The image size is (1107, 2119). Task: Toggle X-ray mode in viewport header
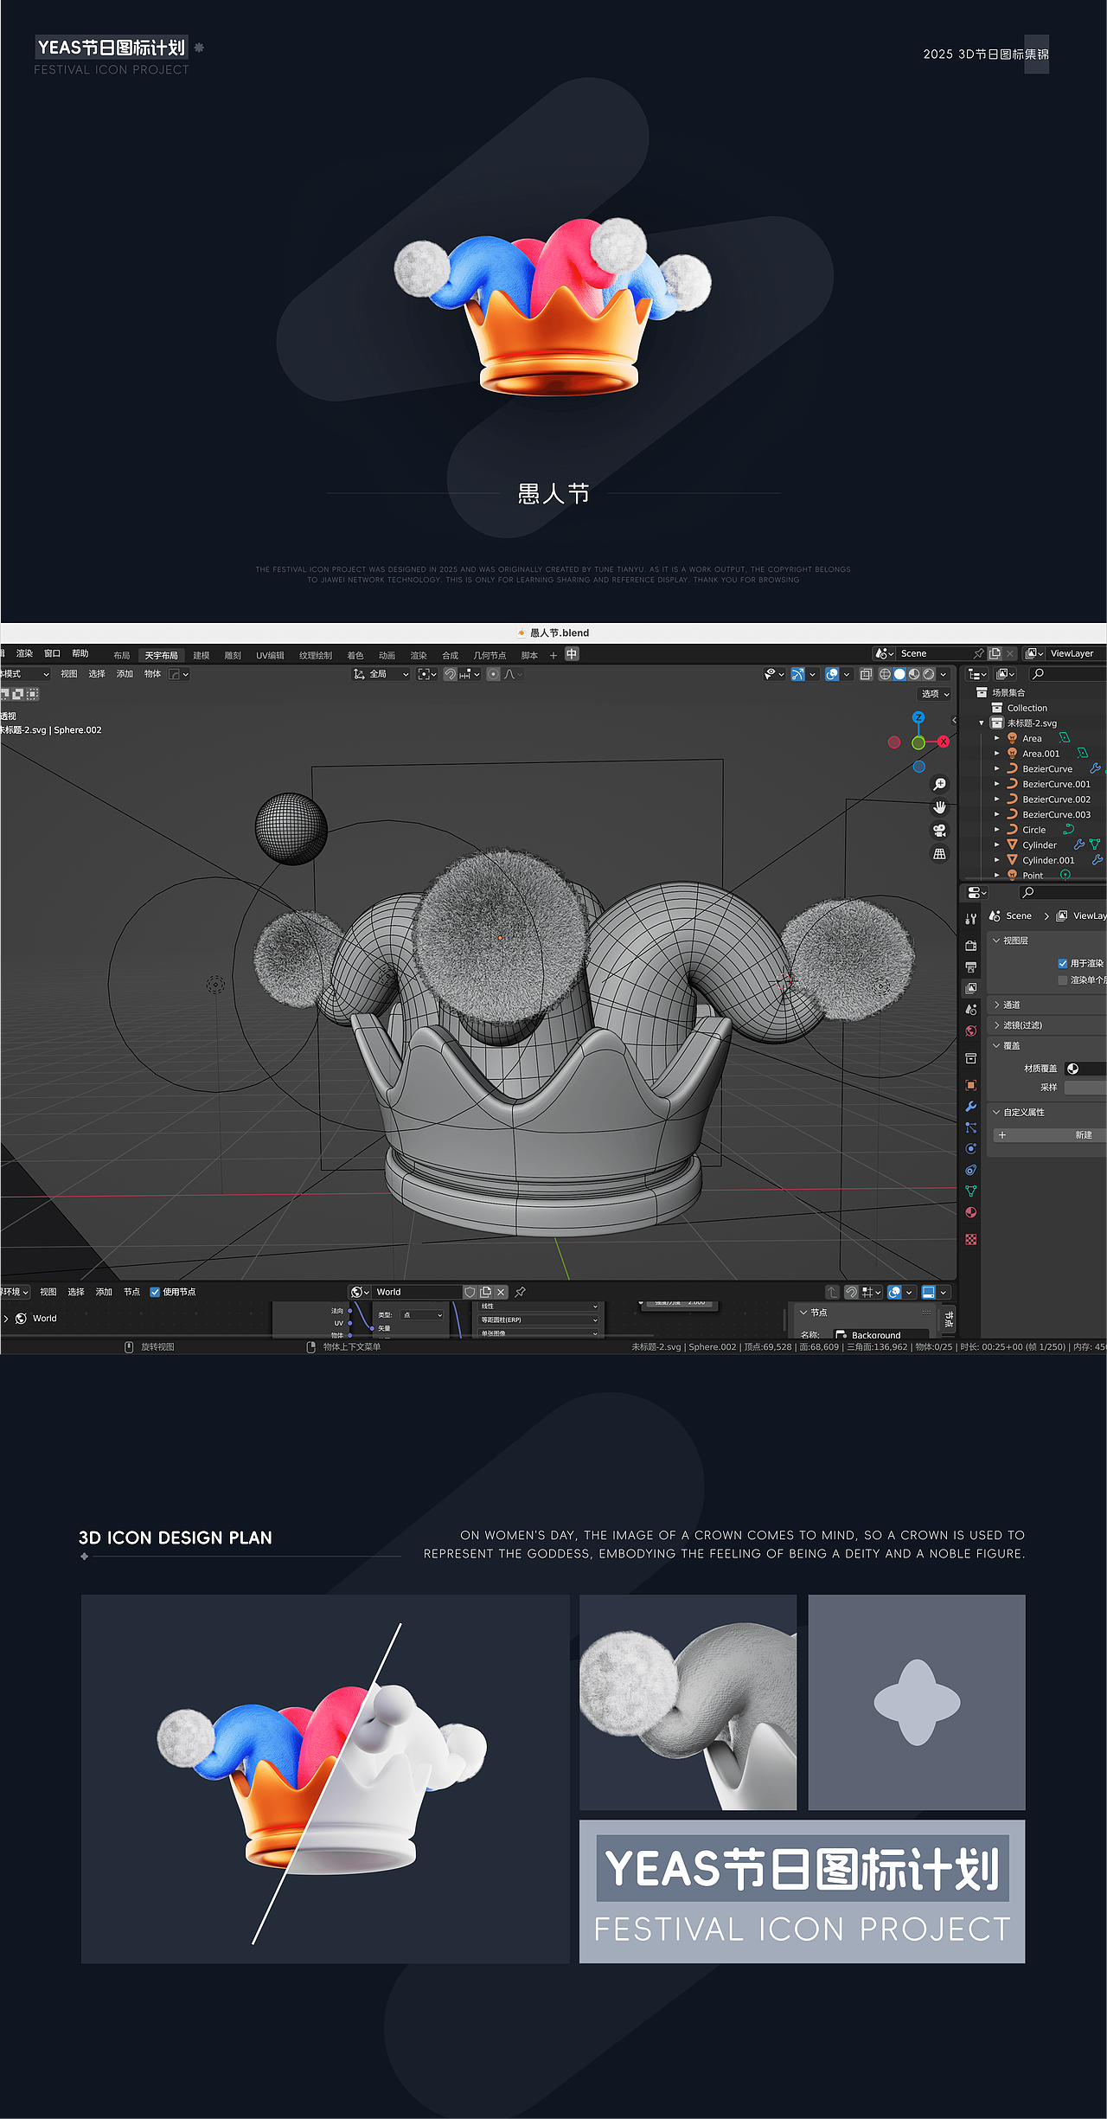(866, 674)
